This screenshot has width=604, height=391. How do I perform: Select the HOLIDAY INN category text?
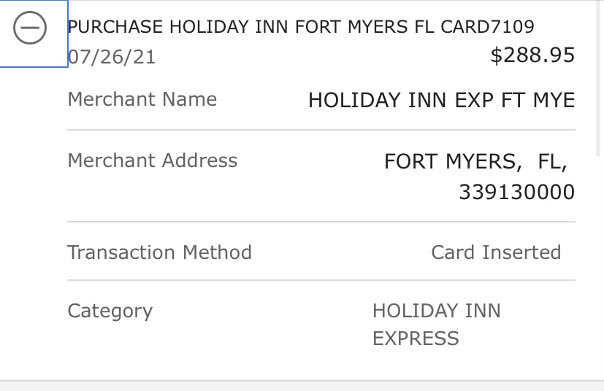(436, 311)
